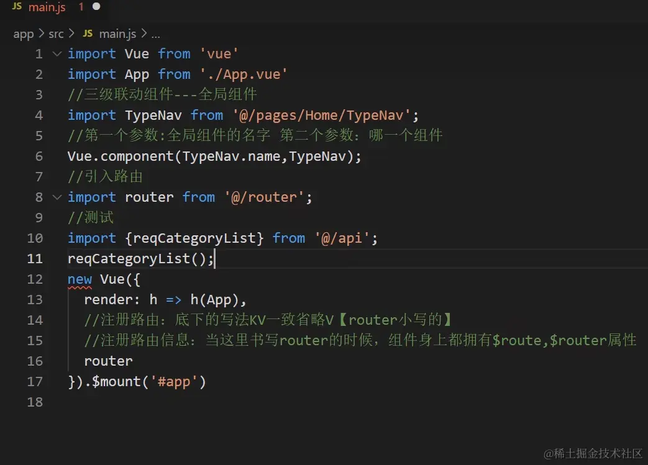Open the src breadcrumb folder
Viewport: 648px width, 465px height.
pyautogui.click(x=56, y=34)
